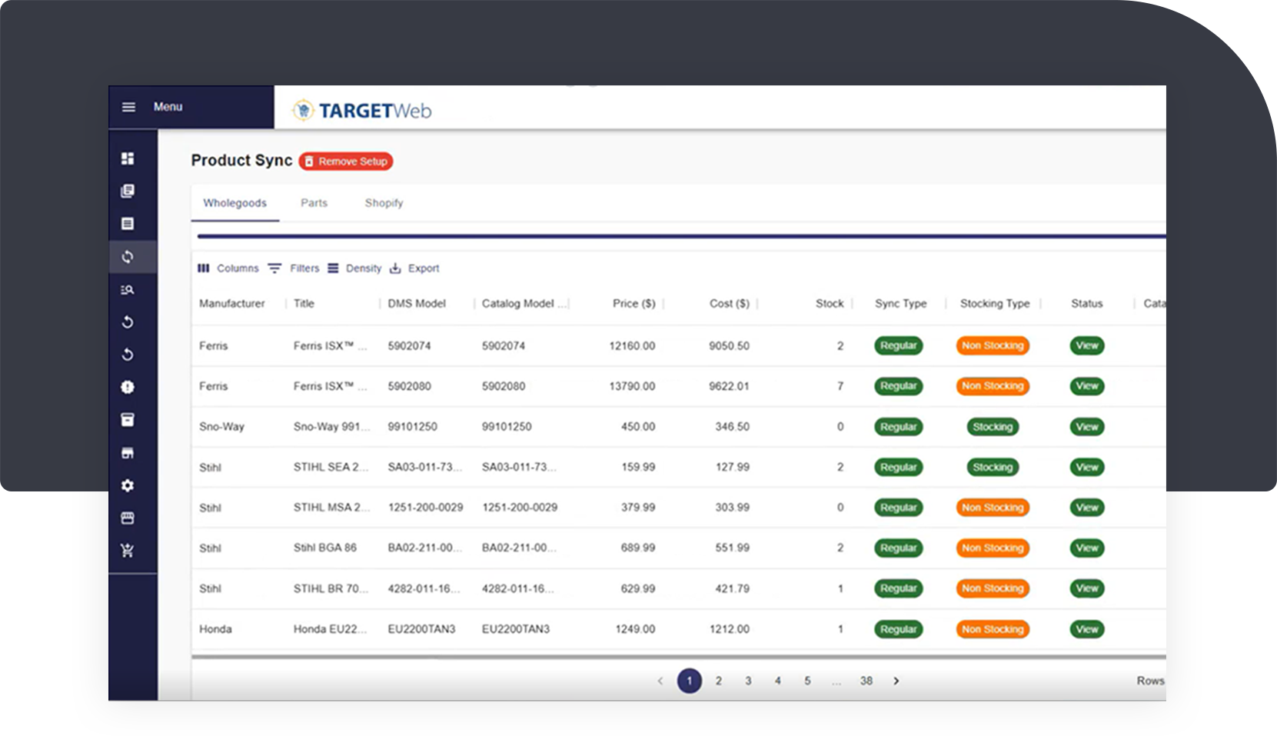Open the list document icon in sidebar
Viewport: 1277px width, 736px height.
point(128,224)
